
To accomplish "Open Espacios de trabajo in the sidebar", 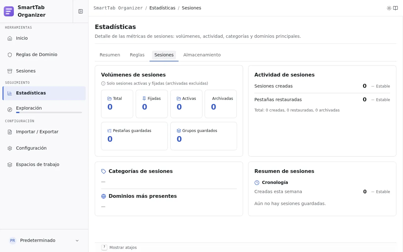I will tap(44, 164).
